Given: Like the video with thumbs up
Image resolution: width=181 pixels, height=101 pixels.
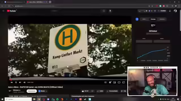Looking at the screenshot, I should pyautogui.click(x=85, y=91).
